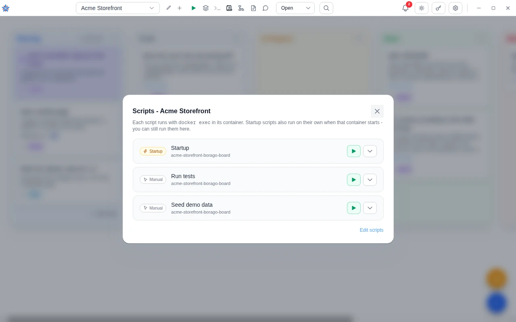Open notifications bell with 2 badge
Viewport: 516px width, 322px height.
coord(405,8)
